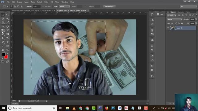Switch to the mountain-bike document tab
The height and width of the screenshot is (111, 198).
click(x=32, y=10)
